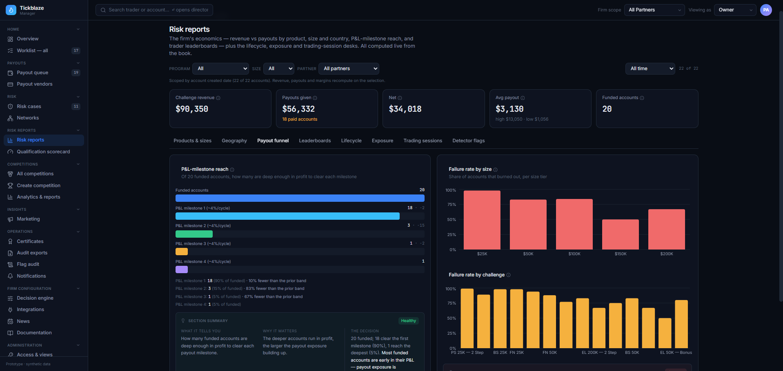
Task: Click the All competitions medal icon
Action: click(10, 174)
